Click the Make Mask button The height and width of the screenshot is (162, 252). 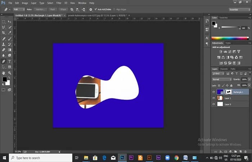click(53, 9)
